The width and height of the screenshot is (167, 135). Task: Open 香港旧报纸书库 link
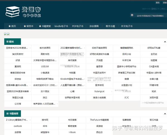click(18, 73)
